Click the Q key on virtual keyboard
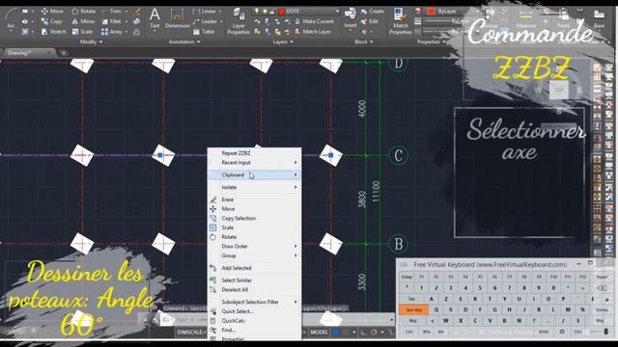 (435, 310)
